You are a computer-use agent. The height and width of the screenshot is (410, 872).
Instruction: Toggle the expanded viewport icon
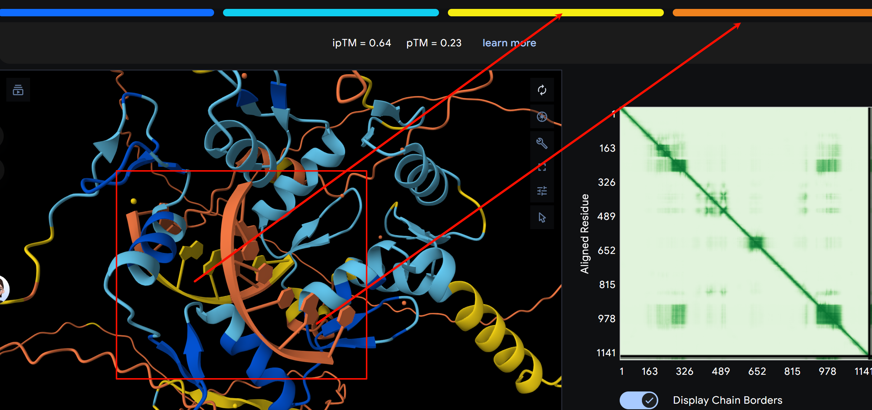[542, 167]
